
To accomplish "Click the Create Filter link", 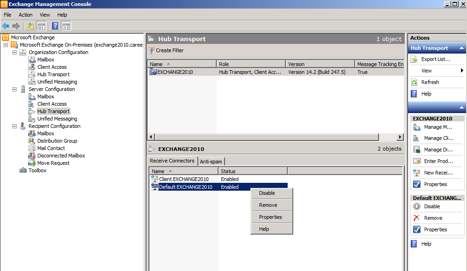I will coord(170,50).
